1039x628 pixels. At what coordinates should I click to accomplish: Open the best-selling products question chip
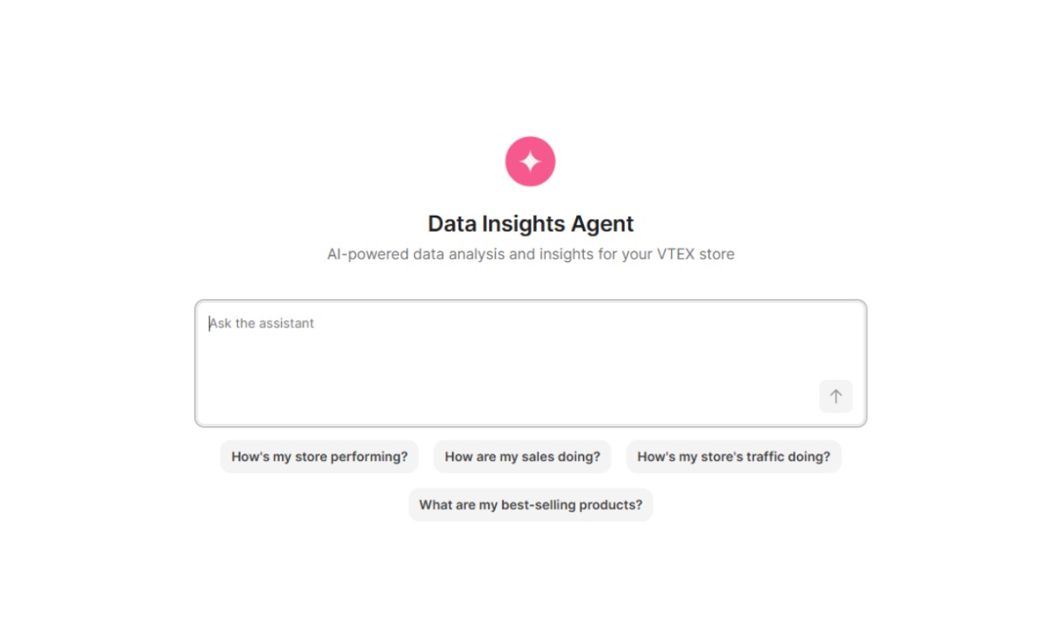[530, 505]
